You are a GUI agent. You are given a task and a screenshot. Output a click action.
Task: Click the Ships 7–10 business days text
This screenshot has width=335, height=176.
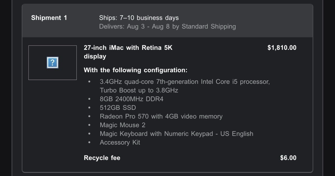(x=139, y=18)
